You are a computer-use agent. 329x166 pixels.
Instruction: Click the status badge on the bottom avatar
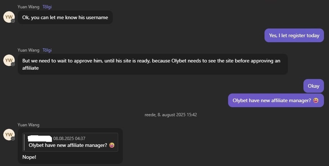coord(13,139)
